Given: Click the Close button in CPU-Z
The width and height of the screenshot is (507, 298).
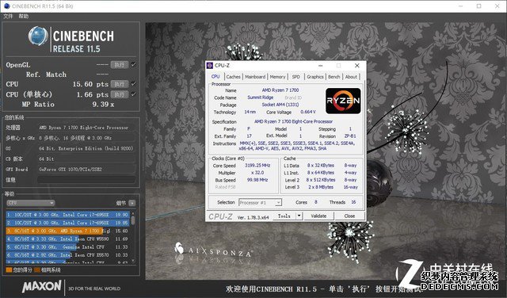Looking at the screenshot, I should pos(349,216).
